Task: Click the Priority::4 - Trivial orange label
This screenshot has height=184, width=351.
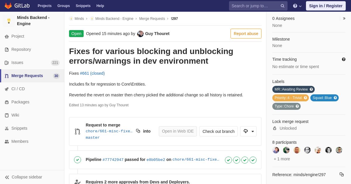Action: (x=291, y=98)
